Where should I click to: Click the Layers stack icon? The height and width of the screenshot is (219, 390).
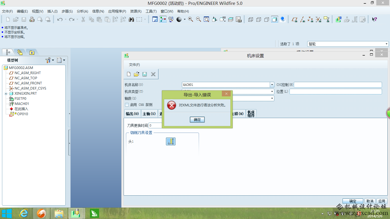[x=231, y=19]
